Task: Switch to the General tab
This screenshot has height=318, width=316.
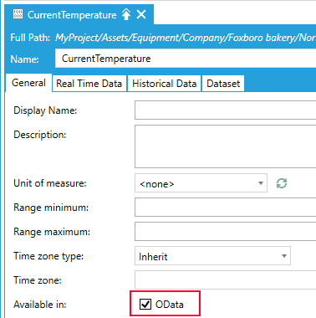Action: click(28, 83)
